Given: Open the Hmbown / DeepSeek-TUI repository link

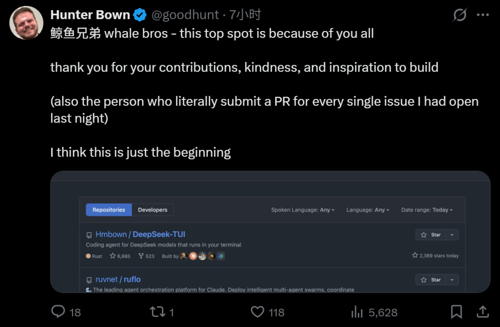Looking at the screenshot, I should tap(140, 234).
